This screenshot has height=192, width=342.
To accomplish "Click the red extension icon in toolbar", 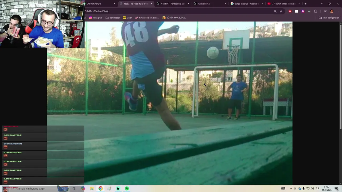I will (x=290, y=11).
